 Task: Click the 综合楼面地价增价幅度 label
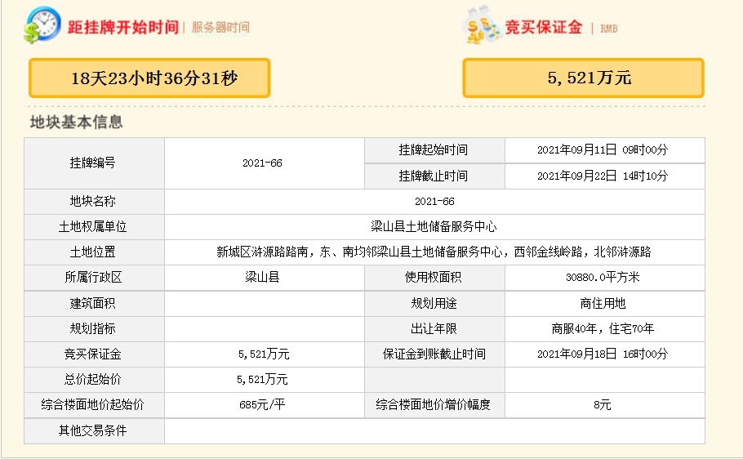[x=433, y=405]
